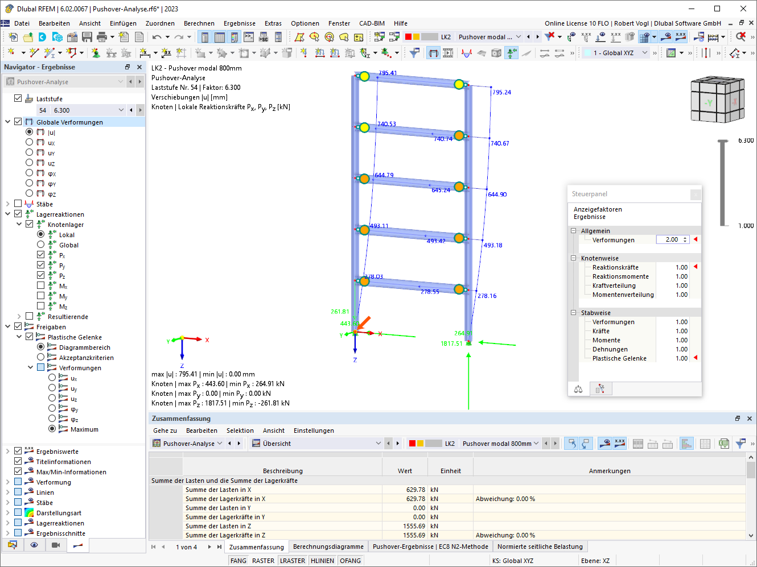The height and width of the screenshot is (567, 757).
Task: Click the results table vertical scrollbar
Action: tap(751, 496)
